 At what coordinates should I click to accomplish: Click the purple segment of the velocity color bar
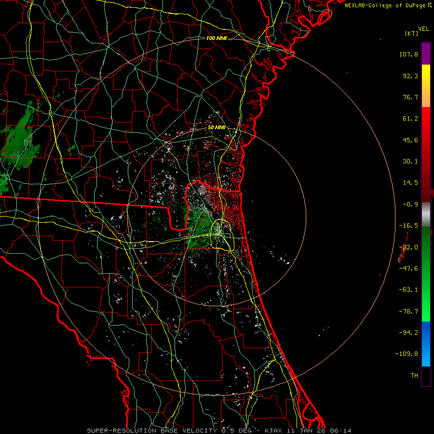point(426,54)
